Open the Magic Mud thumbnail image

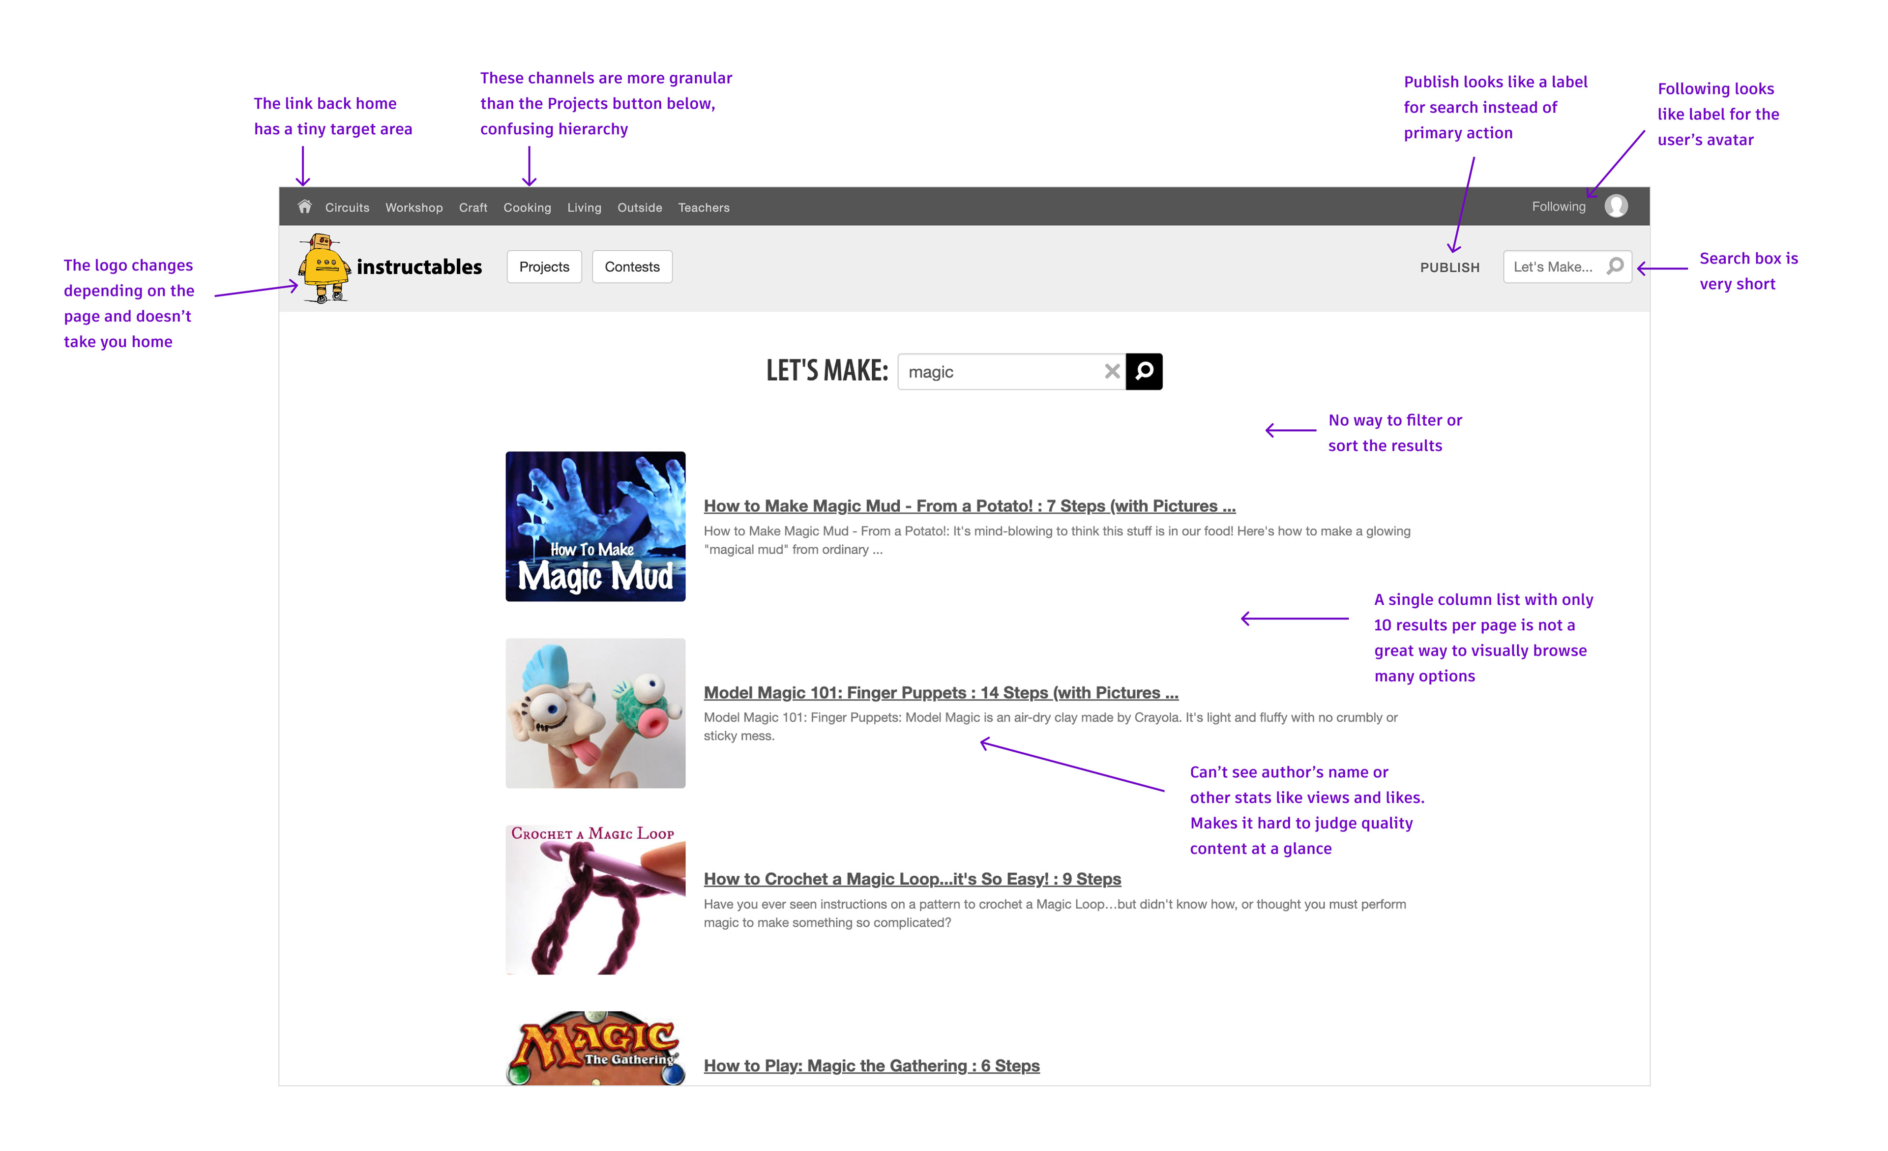click(595, 527)
